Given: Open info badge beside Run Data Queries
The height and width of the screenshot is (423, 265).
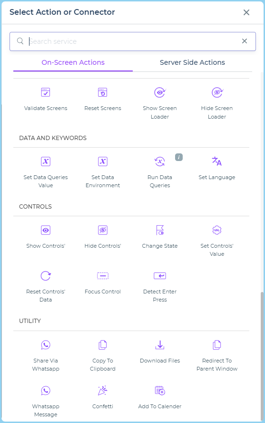Looking at the screenshot, I should tap(179, 157).
